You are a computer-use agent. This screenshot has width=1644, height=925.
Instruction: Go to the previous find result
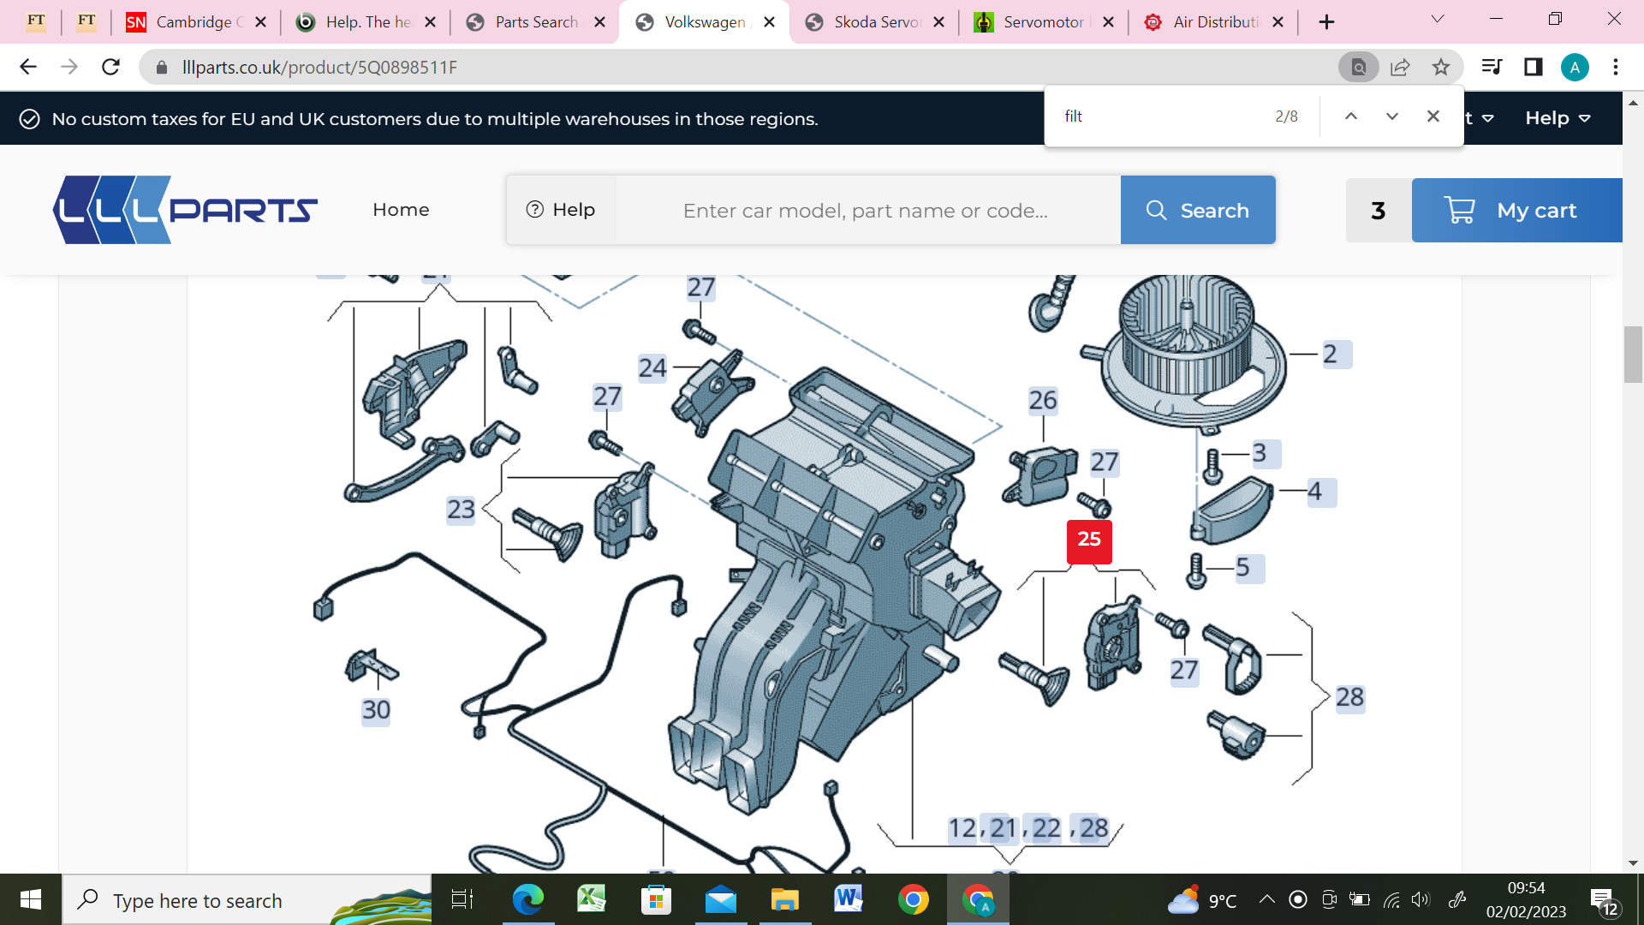coord(1350,116)
